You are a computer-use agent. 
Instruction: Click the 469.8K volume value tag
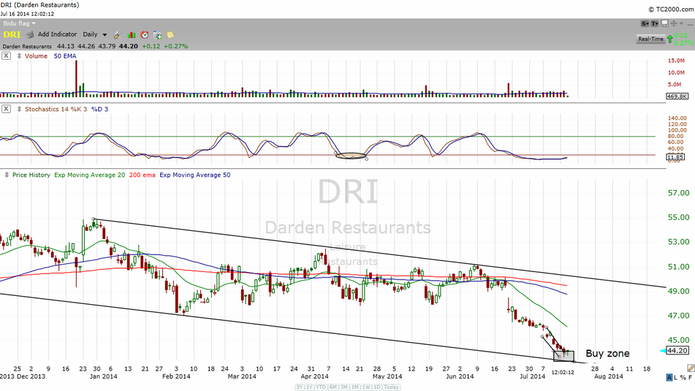(677, 96)
